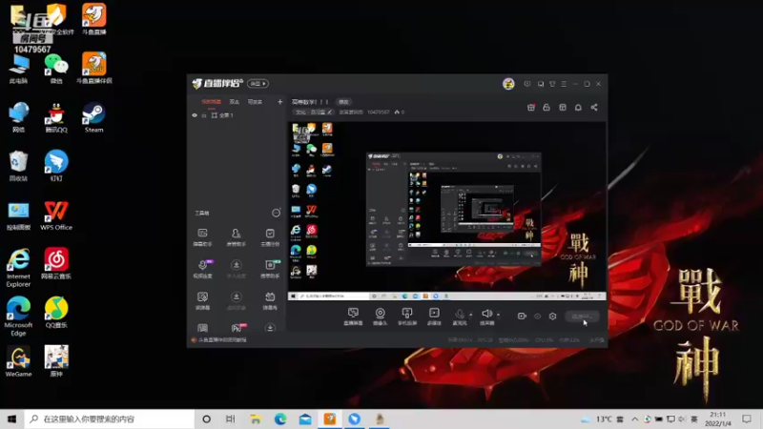The image size is (763, 429).
Task: Open notification bell in app toolbar
Action: (578, 107)
